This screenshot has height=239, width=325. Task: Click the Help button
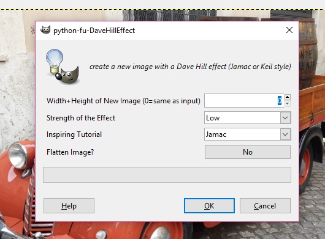click(69, 206)
